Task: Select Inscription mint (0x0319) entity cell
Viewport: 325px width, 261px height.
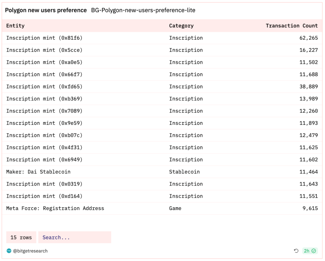Action: pos(44,184)
